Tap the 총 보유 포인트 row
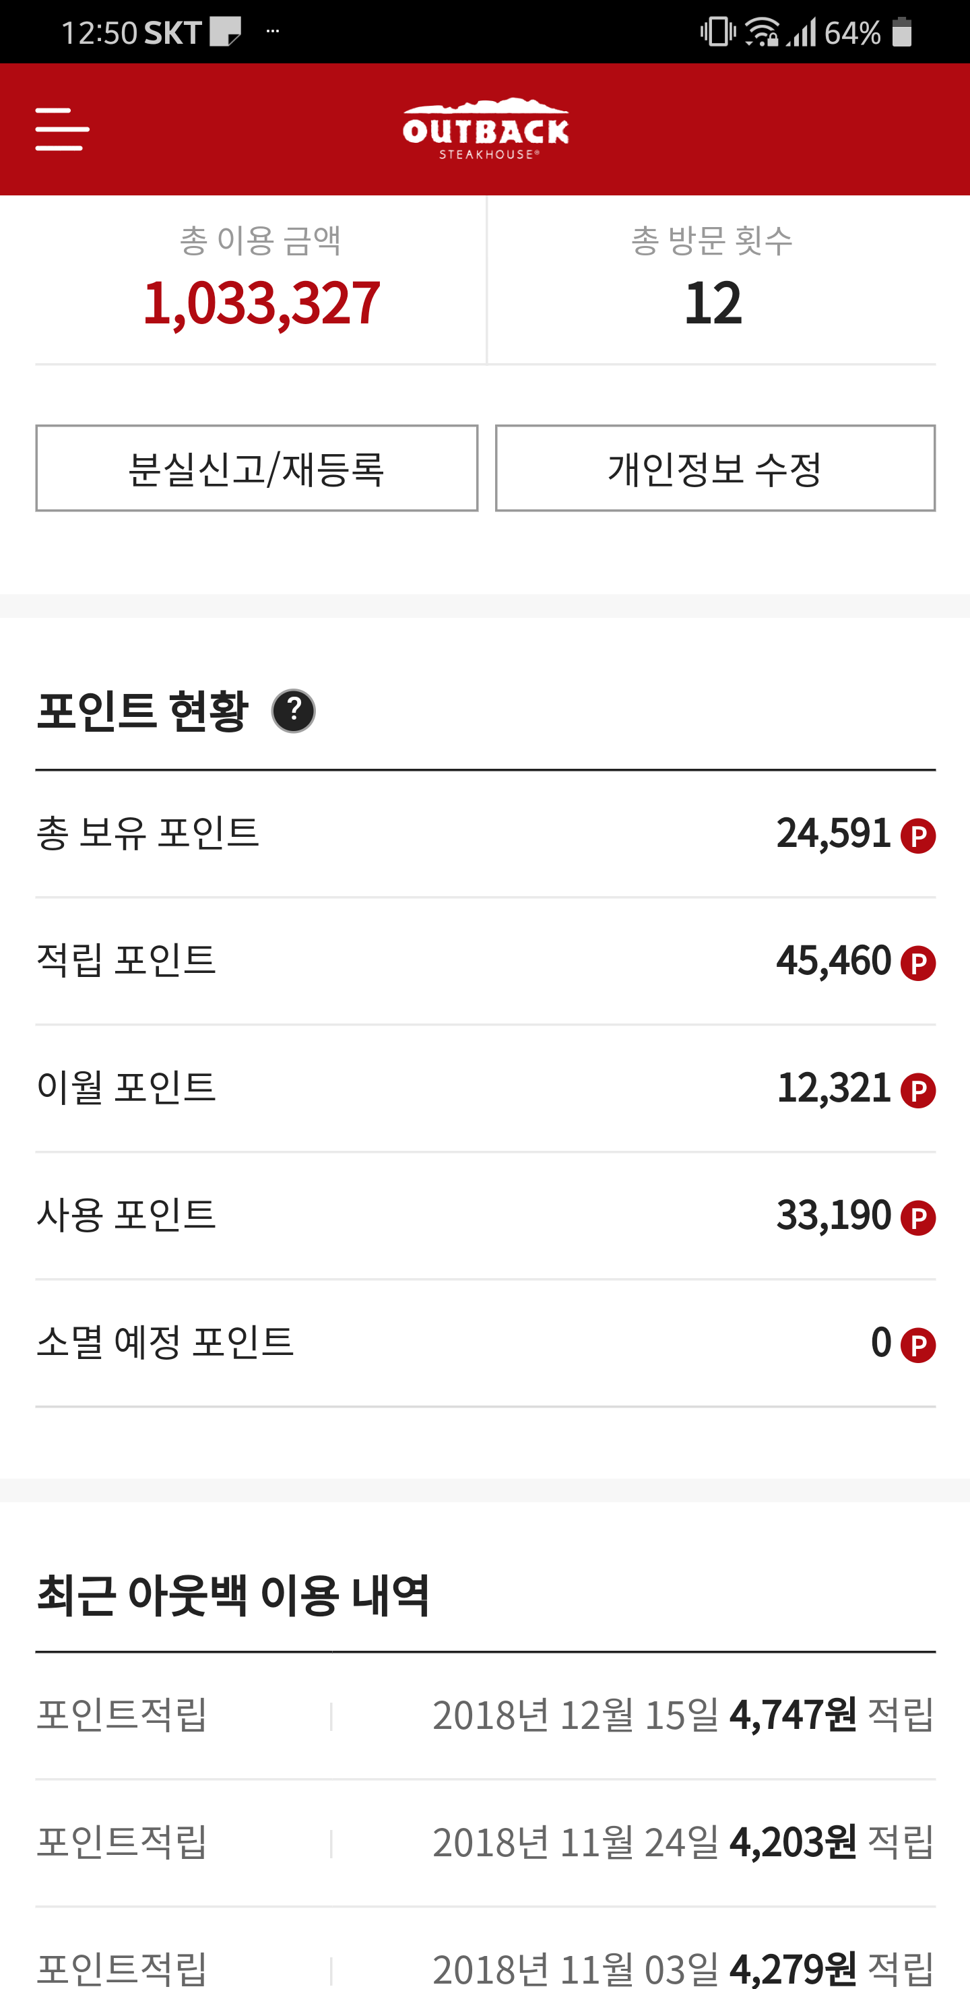The width and height of the screenshot is (970, 1989). [x=484, y=834]
